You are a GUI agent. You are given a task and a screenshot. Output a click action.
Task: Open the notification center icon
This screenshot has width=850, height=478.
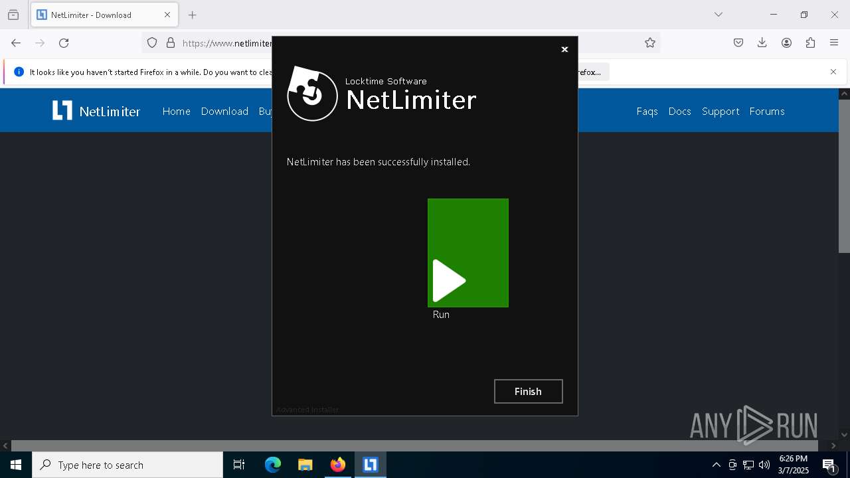coord(829,465)
